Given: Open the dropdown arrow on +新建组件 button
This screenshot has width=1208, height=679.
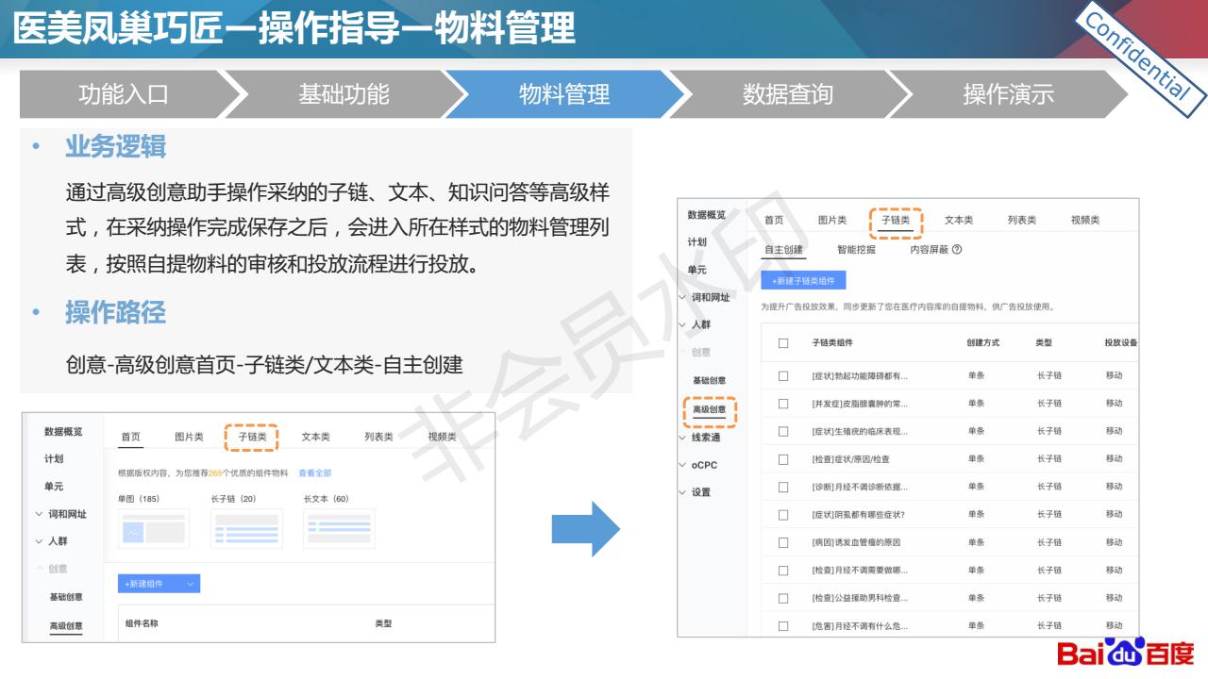Looking at the screenshot, I should pyautogui.click(x=191, y=584).
